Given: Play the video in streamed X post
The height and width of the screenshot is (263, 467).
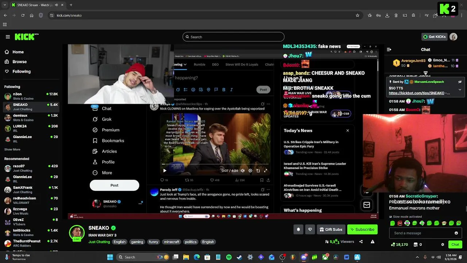Looking at the screenshot, I should coord(165,171).
